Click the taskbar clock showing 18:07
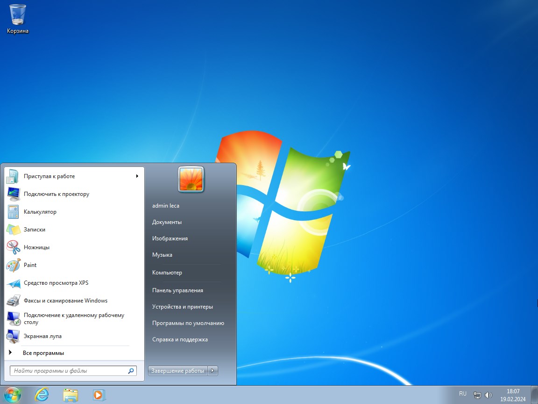 point(513,395)
